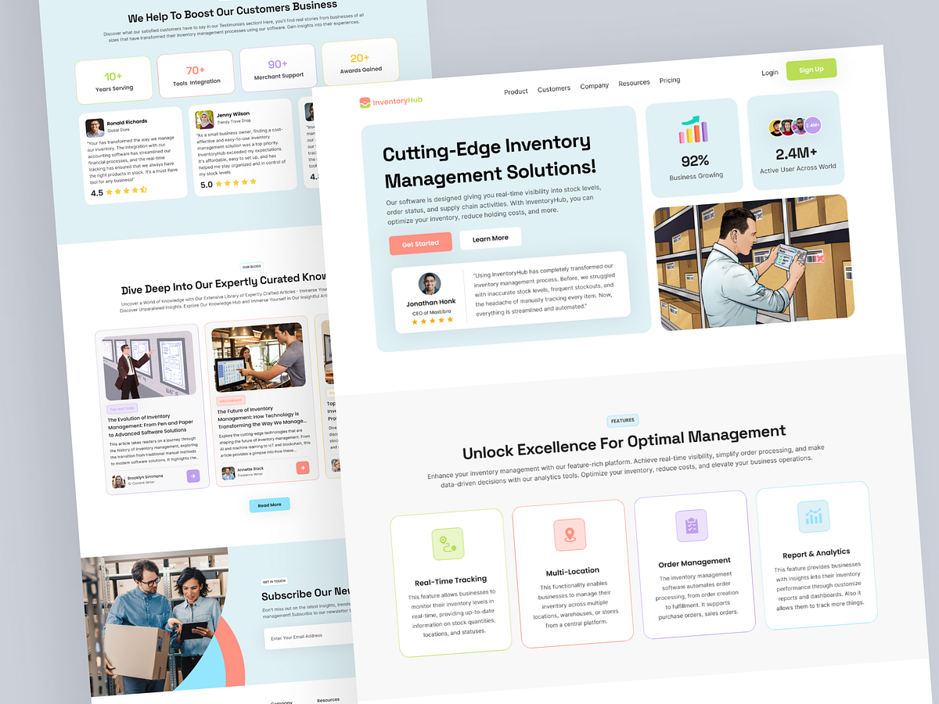Image resolution: width=939 pixels, height=704 pixels.
Task: Open the Real-Time Tracking route icon
Action: [448, 544]
